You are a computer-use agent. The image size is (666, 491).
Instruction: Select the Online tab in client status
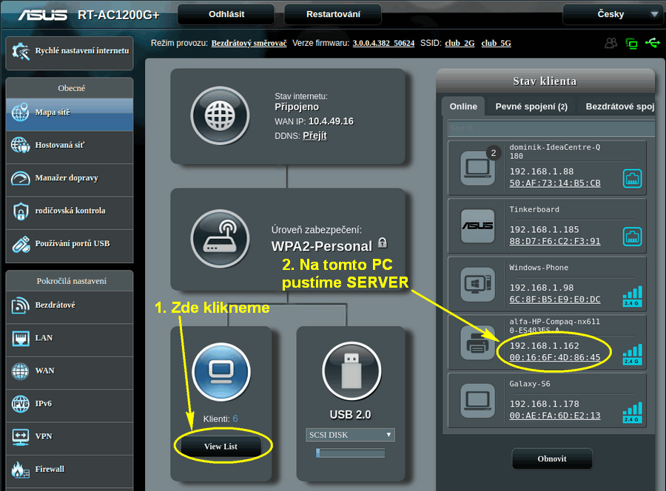(x=463, y=106)
